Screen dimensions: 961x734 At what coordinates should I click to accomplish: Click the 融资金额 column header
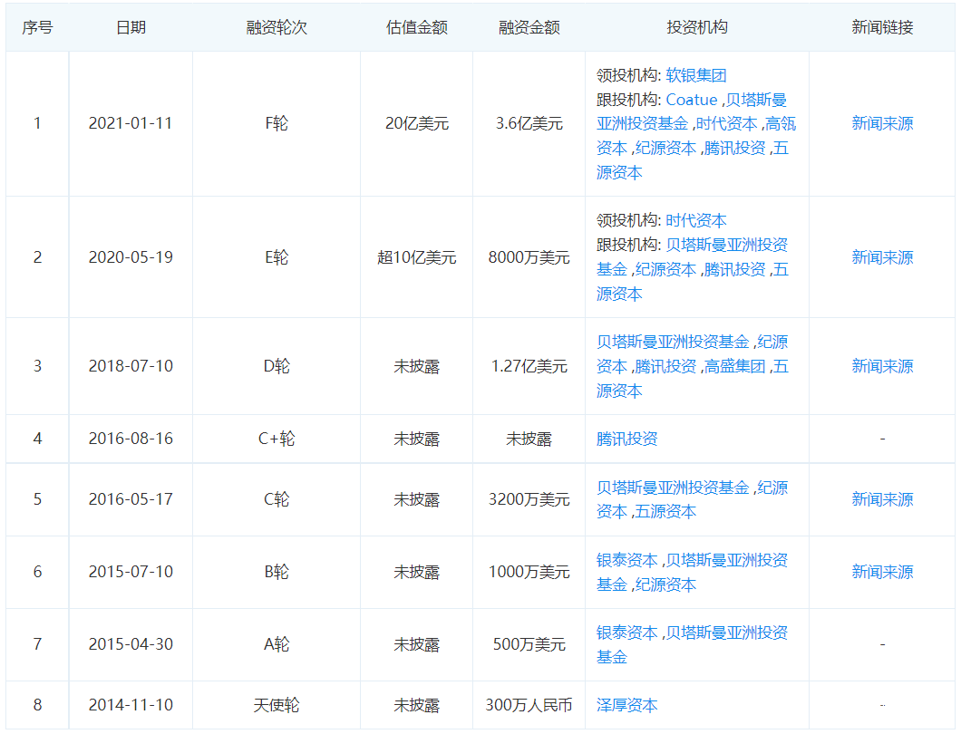pyautogui.click(x=529, y=27)
